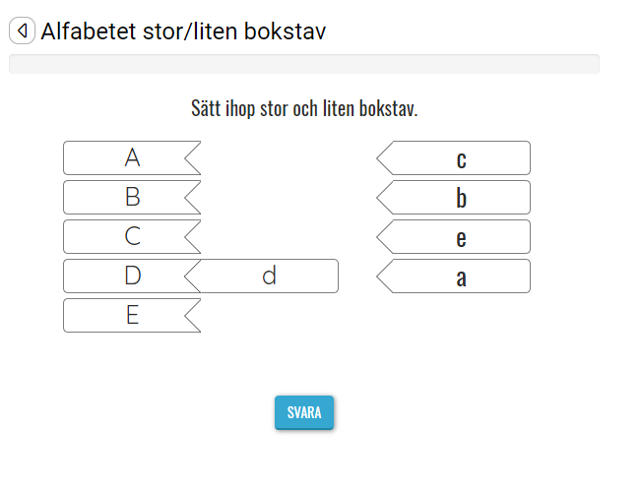The width and height of the screenshot is (640, 492).
Task: Click the 'Alfabetet stor/liten bokstav' title
Action: tap(183, 31)
